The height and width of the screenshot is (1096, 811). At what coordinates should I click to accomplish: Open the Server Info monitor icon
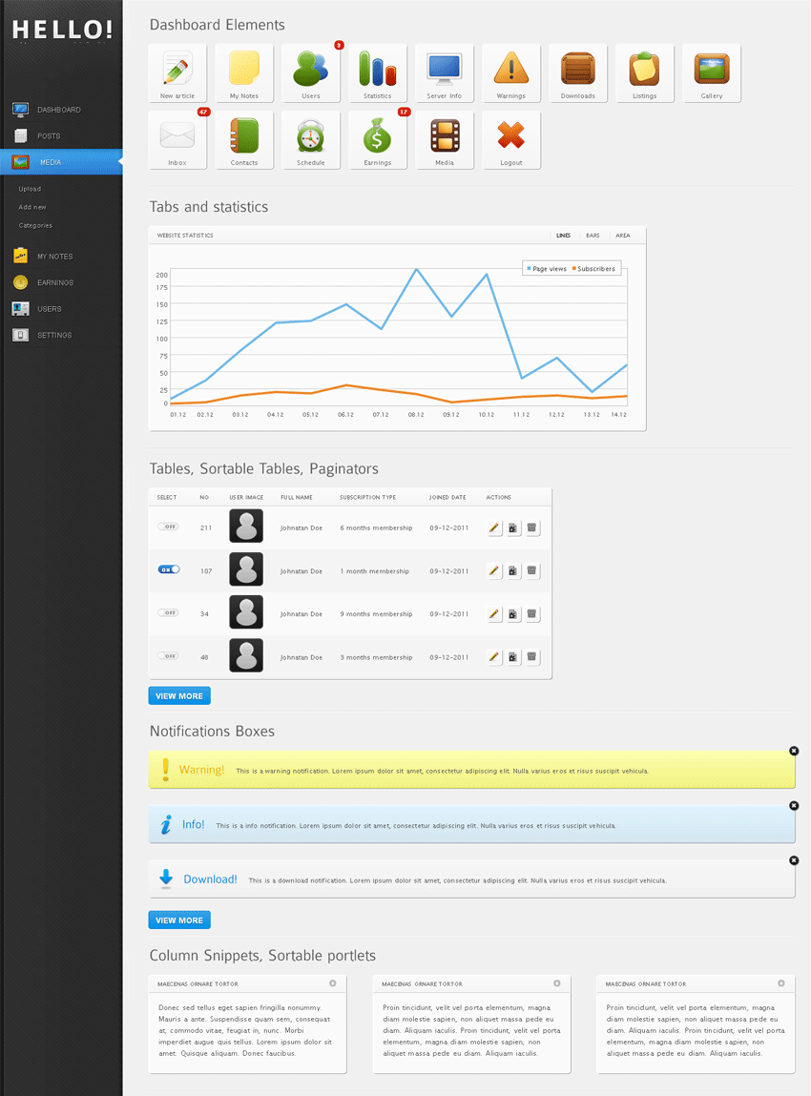[445, 72]
